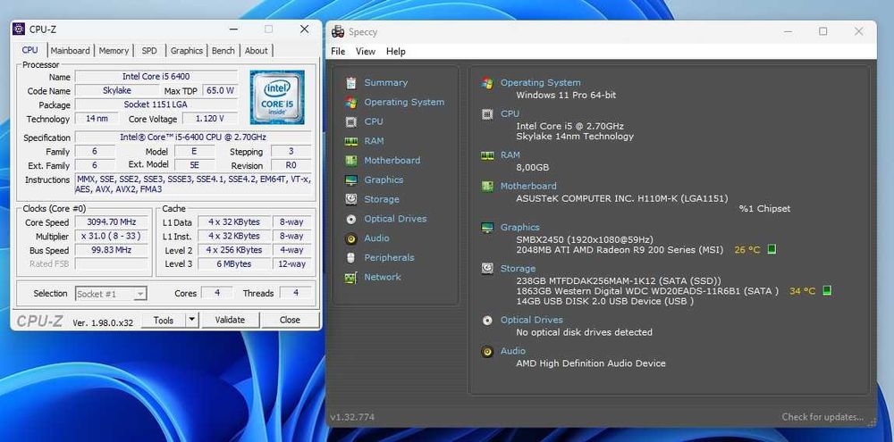Viewport: 894px width, 442px height.
Task: Click the Graphics monitor icon in Speccy sidebar
Action: pyautogui.click(x=351, y=179)
